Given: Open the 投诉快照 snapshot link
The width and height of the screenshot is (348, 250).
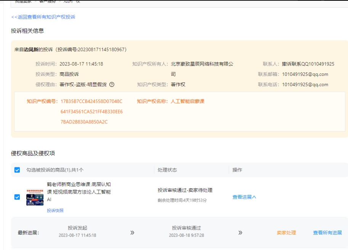Looking at the screenshot, I should tap(55, 210).
